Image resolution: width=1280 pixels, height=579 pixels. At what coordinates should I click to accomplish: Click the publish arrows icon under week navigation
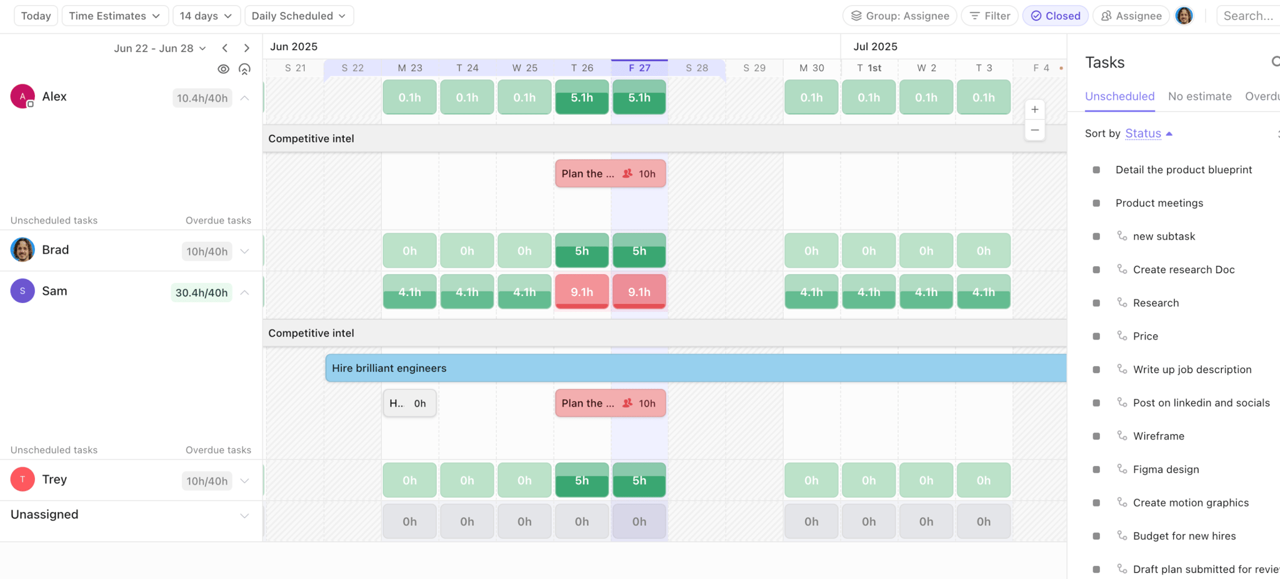pyautogui.click(x=245, y=69)
